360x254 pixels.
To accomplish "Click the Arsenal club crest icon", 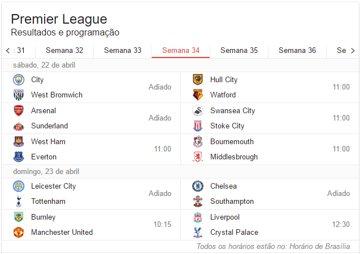I will [x=19, y=111].
